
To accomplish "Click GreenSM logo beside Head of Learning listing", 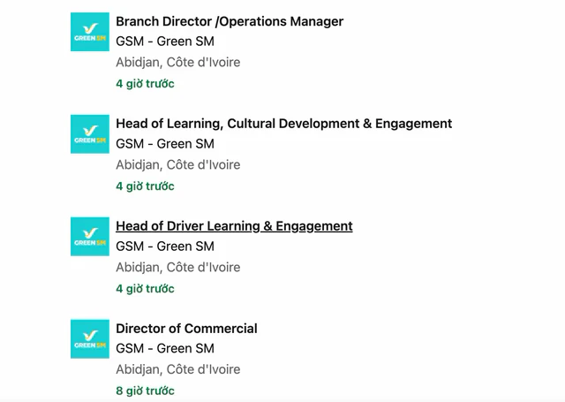I will point(90,134).
